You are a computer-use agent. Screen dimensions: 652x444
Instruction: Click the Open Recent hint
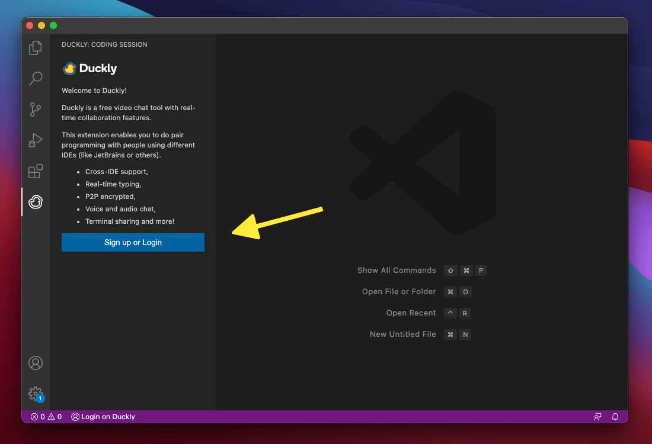coord(411,313)
